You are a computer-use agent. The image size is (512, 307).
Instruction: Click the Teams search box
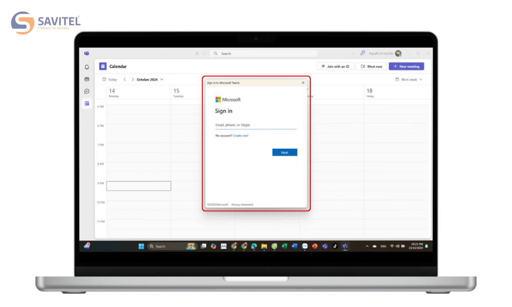pyautogui.click(x=264, y=54)
